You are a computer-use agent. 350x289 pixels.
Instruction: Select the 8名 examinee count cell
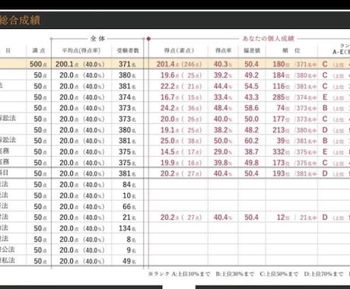(131, 240)
